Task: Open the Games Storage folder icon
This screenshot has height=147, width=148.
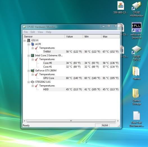Action: (136, 93)
